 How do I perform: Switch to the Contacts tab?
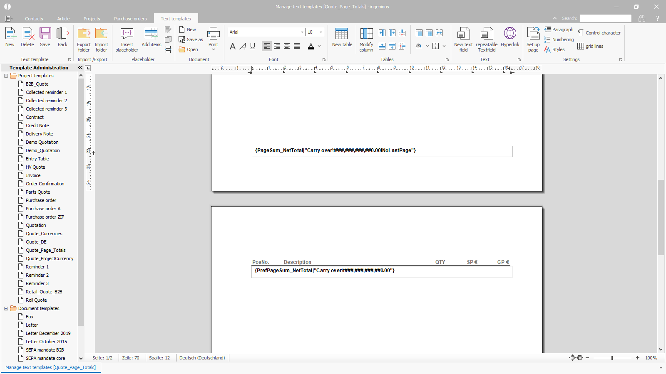tap(34, 19)
